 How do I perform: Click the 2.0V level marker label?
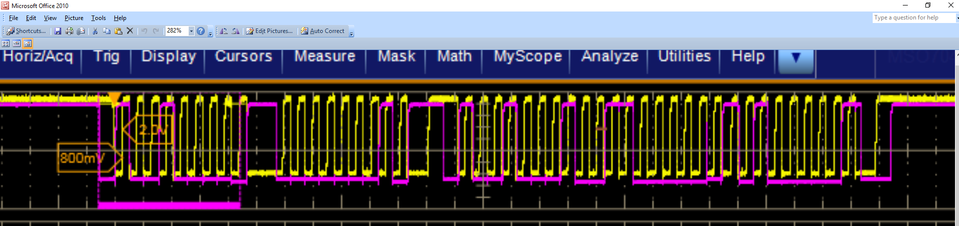click(148, 130)
